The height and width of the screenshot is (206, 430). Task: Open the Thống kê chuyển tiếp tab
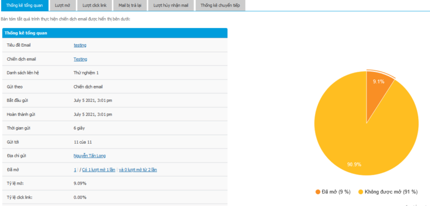(x=220, y=5)
